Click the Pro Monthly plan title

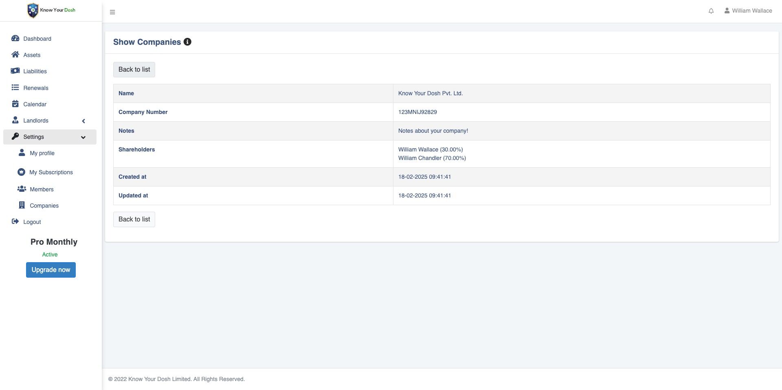click(54, 242)
